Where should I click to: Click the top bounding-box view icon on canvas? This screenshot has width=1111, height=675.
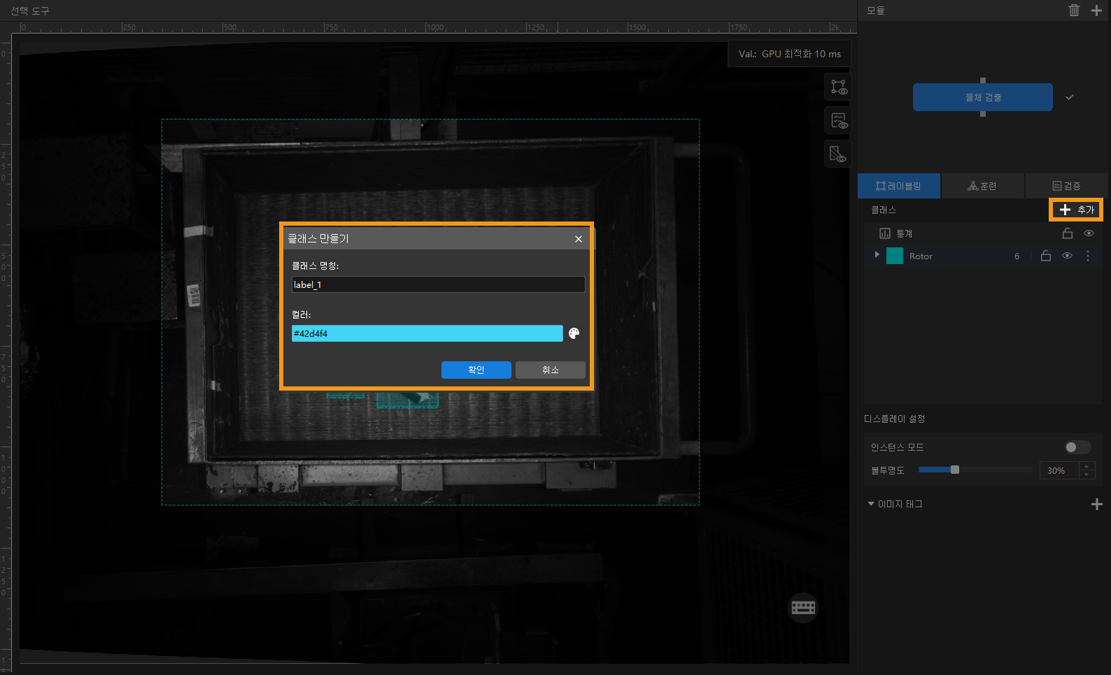click(x=838, y=87)
